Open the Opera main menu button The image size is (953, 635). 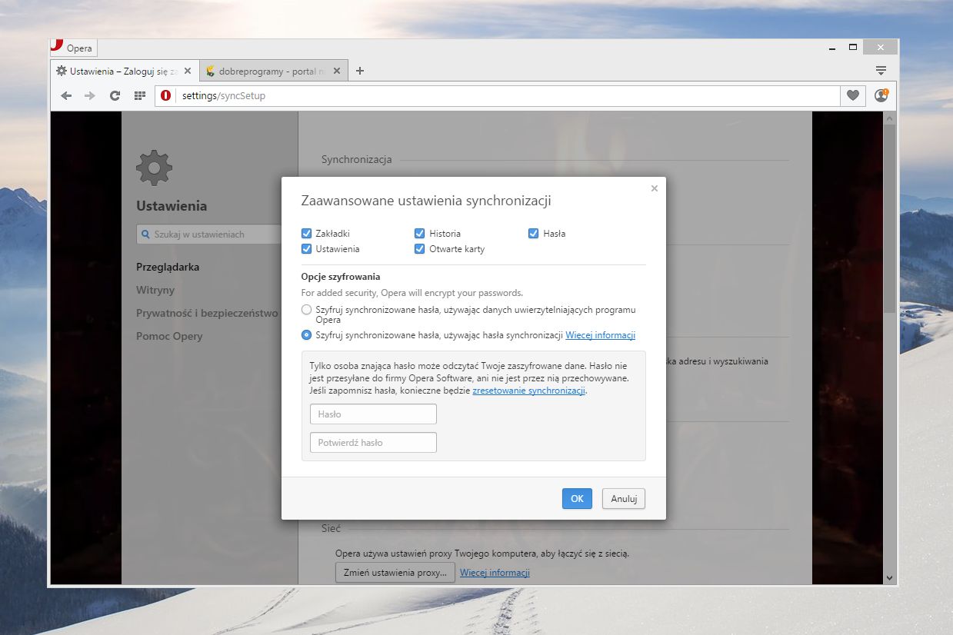[x=74, y=48]
